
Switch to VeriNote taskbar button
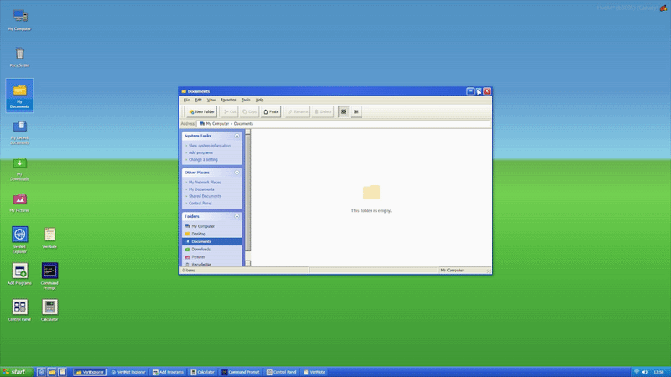[x=315, y=372]
